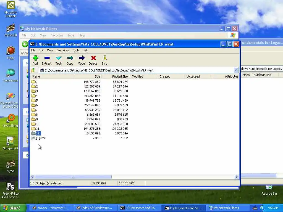This screenshot has width=283, height=212.
Task: Select the [1].xml file
Action: pos(38,138)
